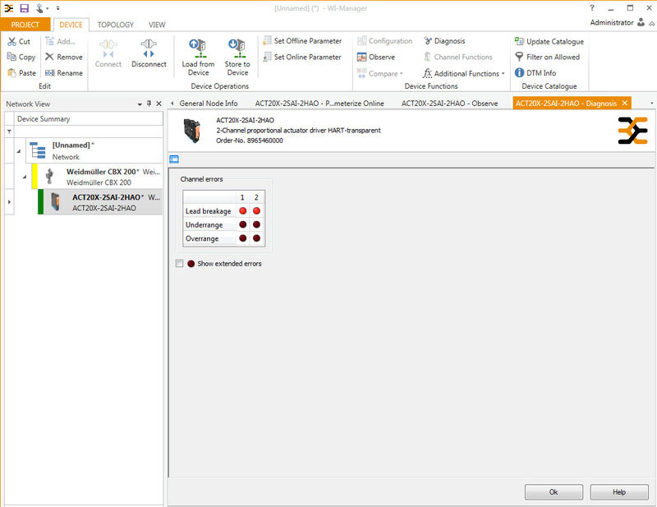Screen dimensions: 657x507
Task: Collapse the Weidmüller CBX 200 tree node
Action: [x=24, y=177]
